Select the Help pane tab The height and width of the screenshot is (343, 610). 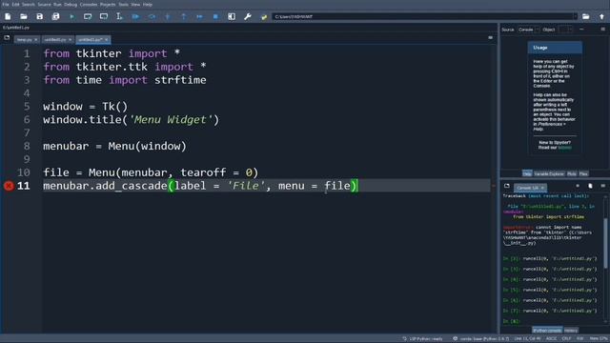point(527,173)
